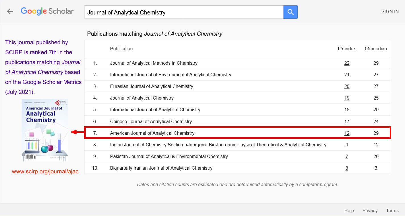Open the www.scirp.org/journal/ajac link
Screen dimensions: 405x217
click(x=45, y=172)
